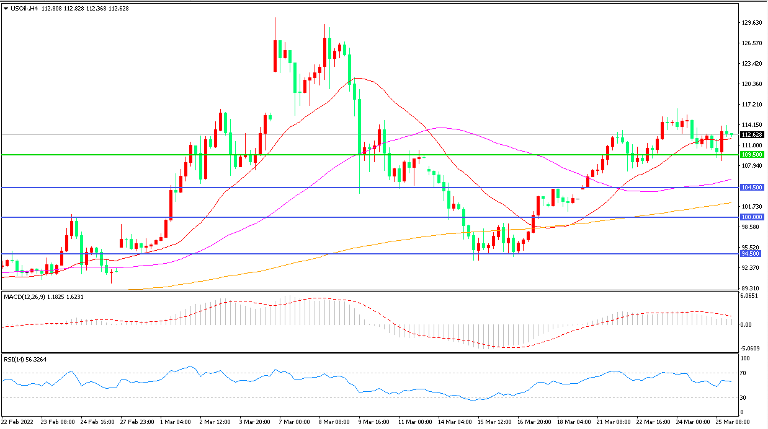Click the 25 Mar 08:00 time label
The image size is (768, 429).
(x=716, y=422)
